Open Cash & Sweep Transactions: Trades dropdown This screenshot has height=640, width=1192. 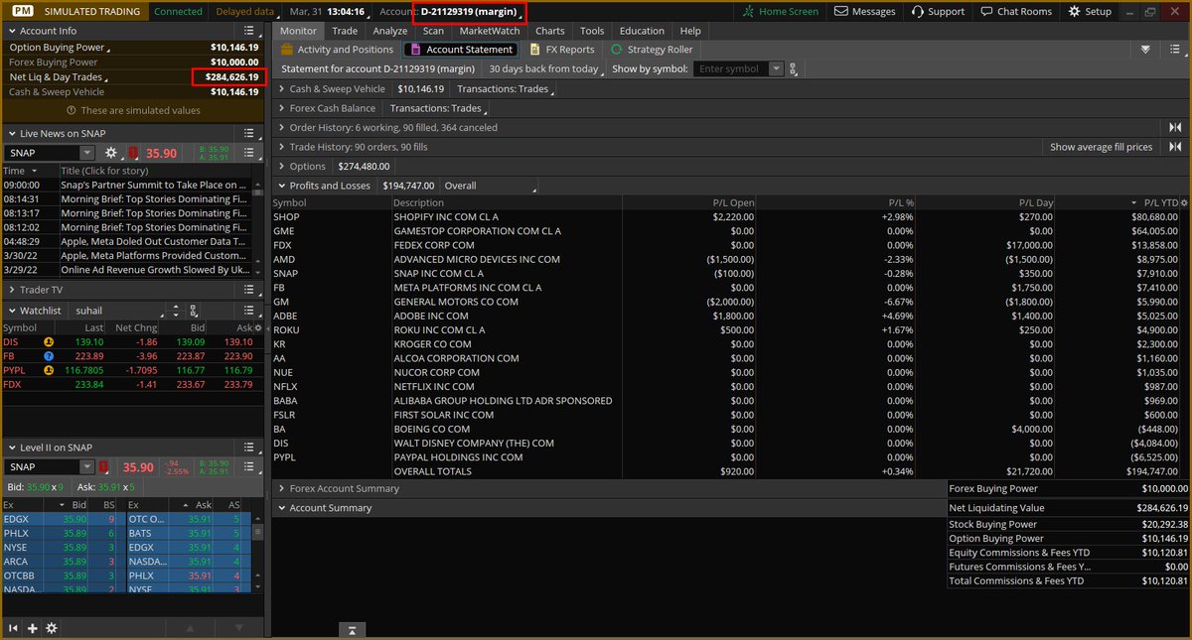(x=505, y=89)
